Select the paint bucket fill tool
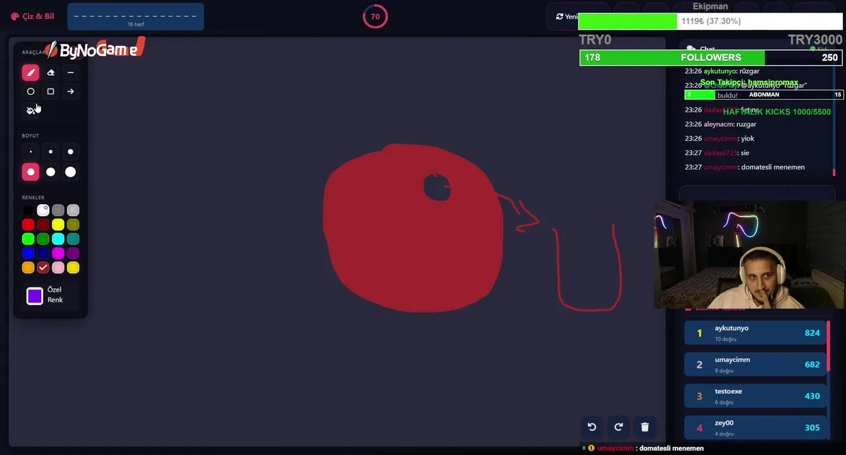Image resolution: width=846 pixels, height=455 pixels. 30,111
